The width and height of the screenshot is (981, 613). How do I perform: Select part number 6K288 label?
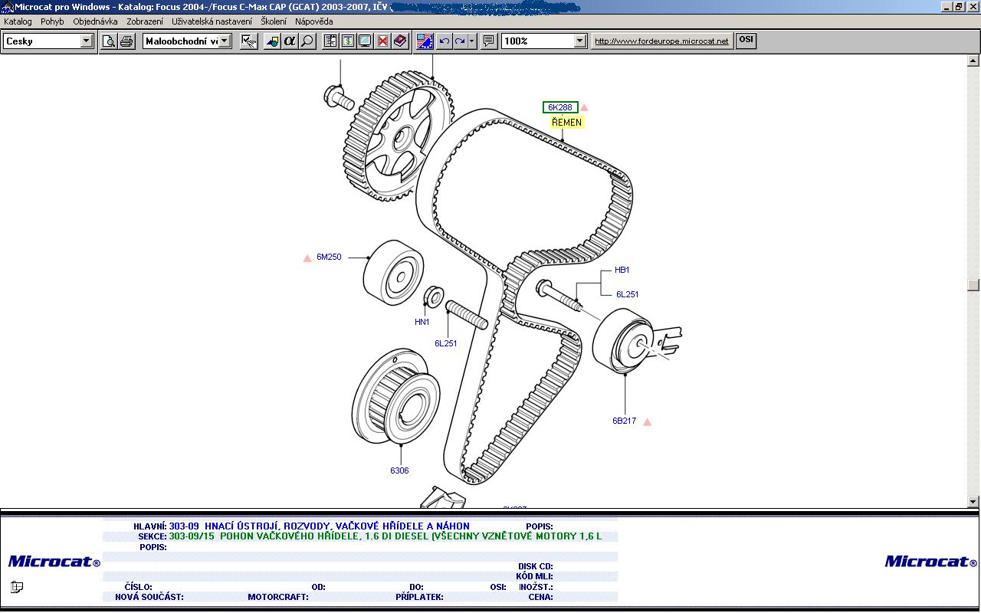point(560,107)
